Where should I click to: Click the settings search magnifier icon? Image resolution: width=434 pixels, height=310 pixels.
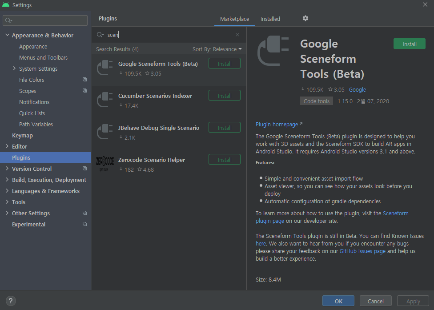point(8,20)
